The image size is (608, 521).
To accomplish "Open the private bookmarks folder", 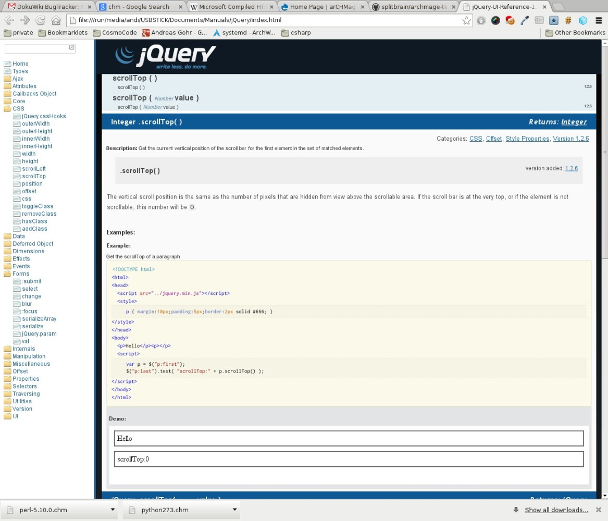I will pyautogui.click(x=18, y=32).
